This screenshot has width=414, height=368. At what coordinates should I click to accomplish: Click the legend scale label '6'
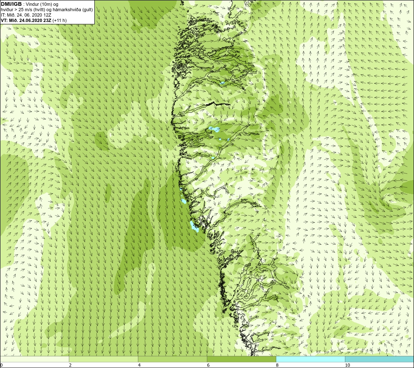click(208, 366)
